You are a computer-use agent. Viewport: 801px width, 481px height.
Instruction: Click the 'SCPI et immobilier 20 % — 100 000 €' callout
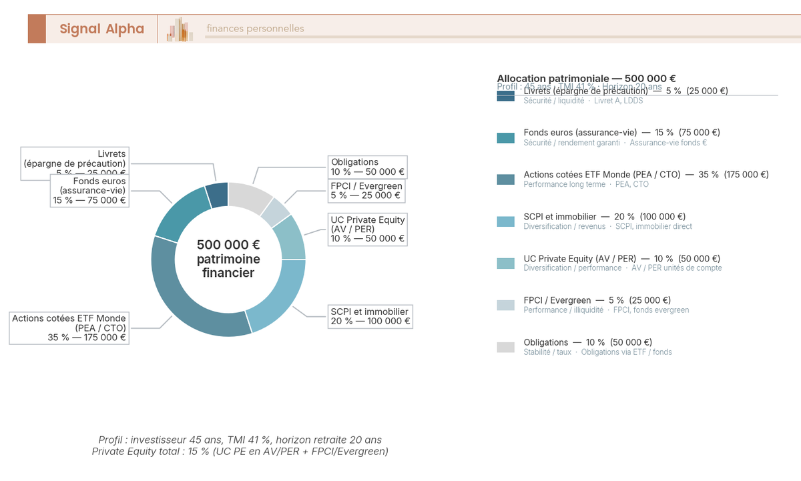pos(370,316)
